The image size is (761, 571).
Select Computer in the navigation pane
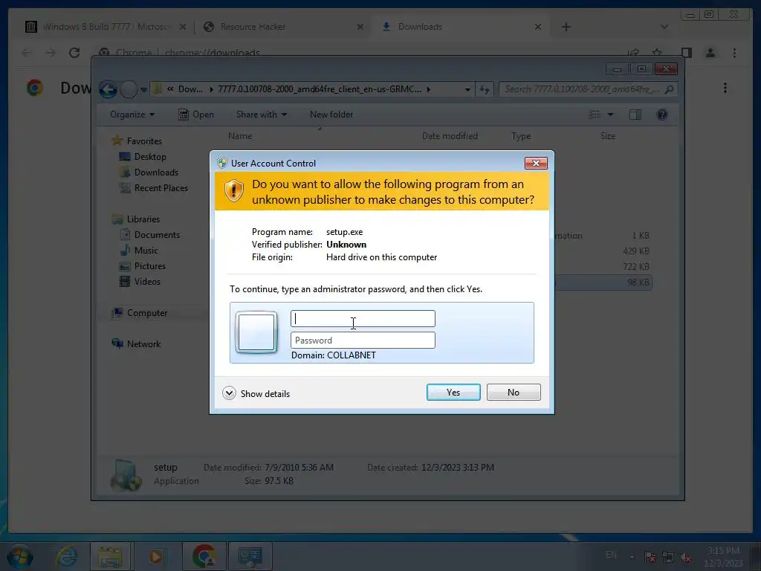[147, 313]
